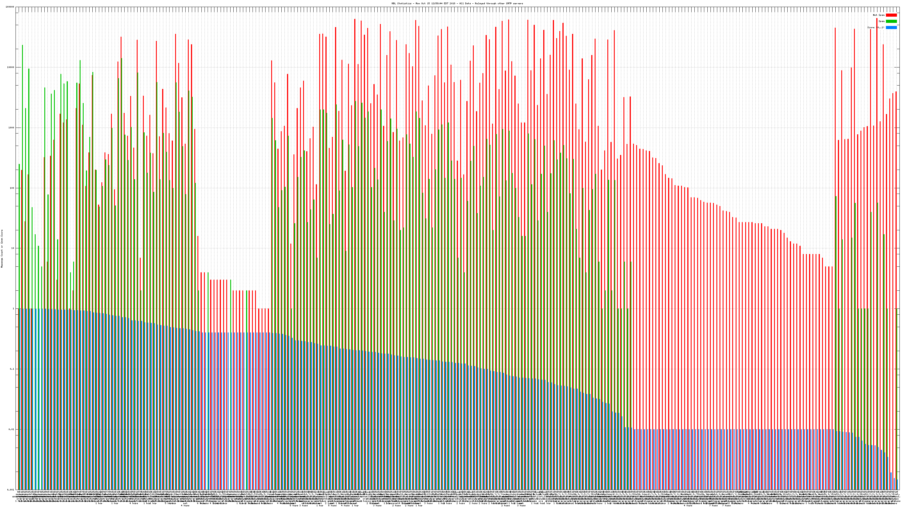Viewport: 904px width, 508px height.
Task: Select the 'Spam' legend text label
Action: (x=881, y=21)
